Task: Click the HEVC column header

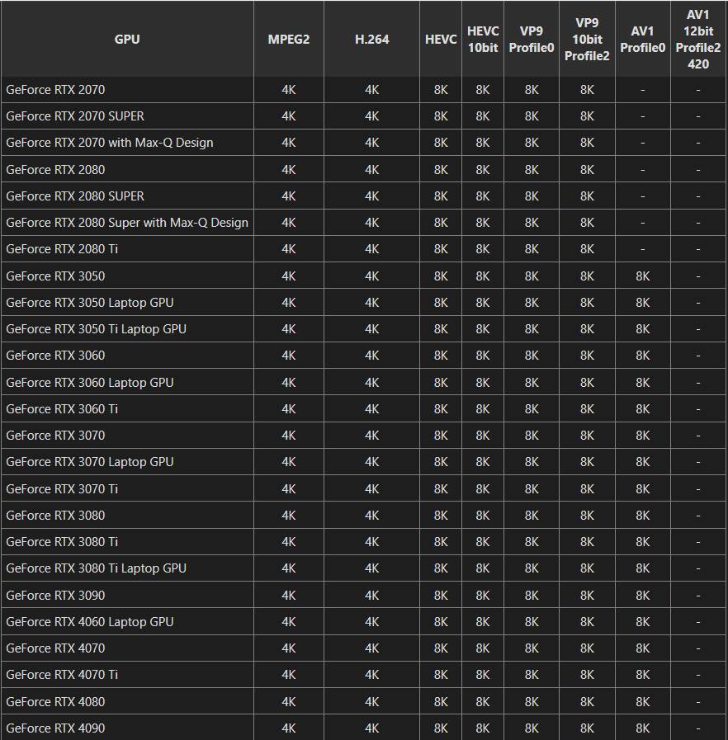Action: [441, 39]
